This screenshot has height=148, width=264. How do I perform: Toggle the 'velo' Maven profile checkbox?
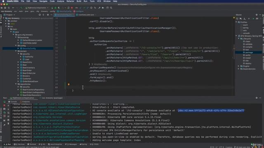pyautogui.click(x=241, y=30)
